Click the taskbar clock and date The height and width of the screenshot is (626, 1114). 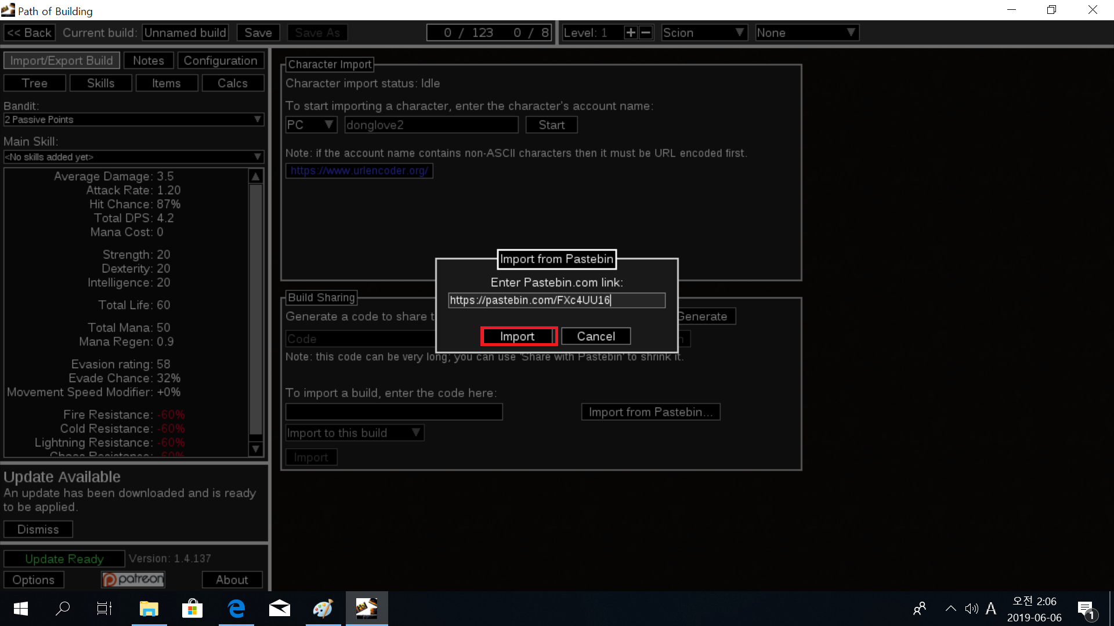(1035, 609)
